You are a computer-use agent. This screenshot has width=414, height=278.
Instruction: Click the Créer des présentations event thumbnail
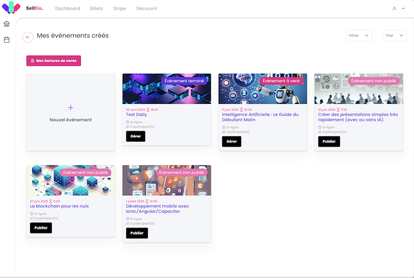tap(358, 89)
